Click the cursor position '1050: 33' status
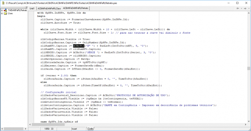Viewport: 251px width, 131px height. (x=49, y=129)
